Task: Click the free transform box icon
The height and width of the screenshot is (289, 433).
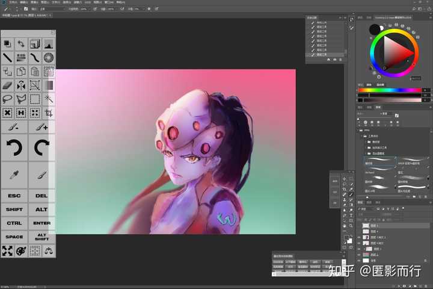Action: click(x=35, y=85)
